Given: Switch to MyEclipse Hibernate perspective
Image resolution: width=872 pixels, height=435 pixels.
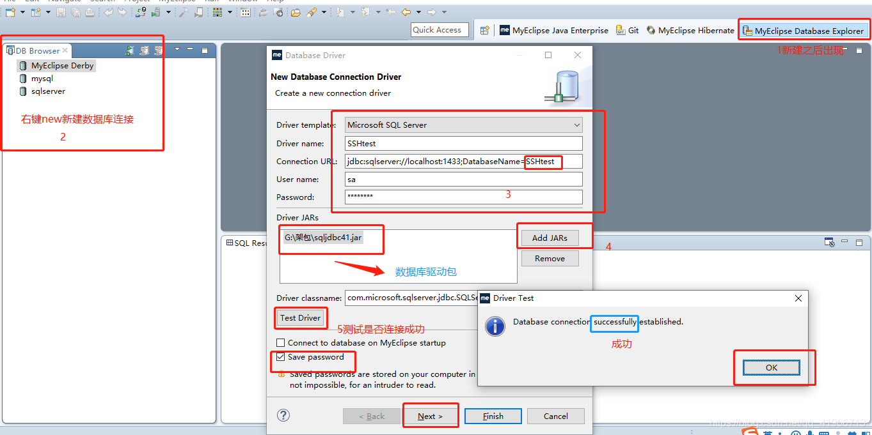Looking at the screenshot, I should [690, 30].
